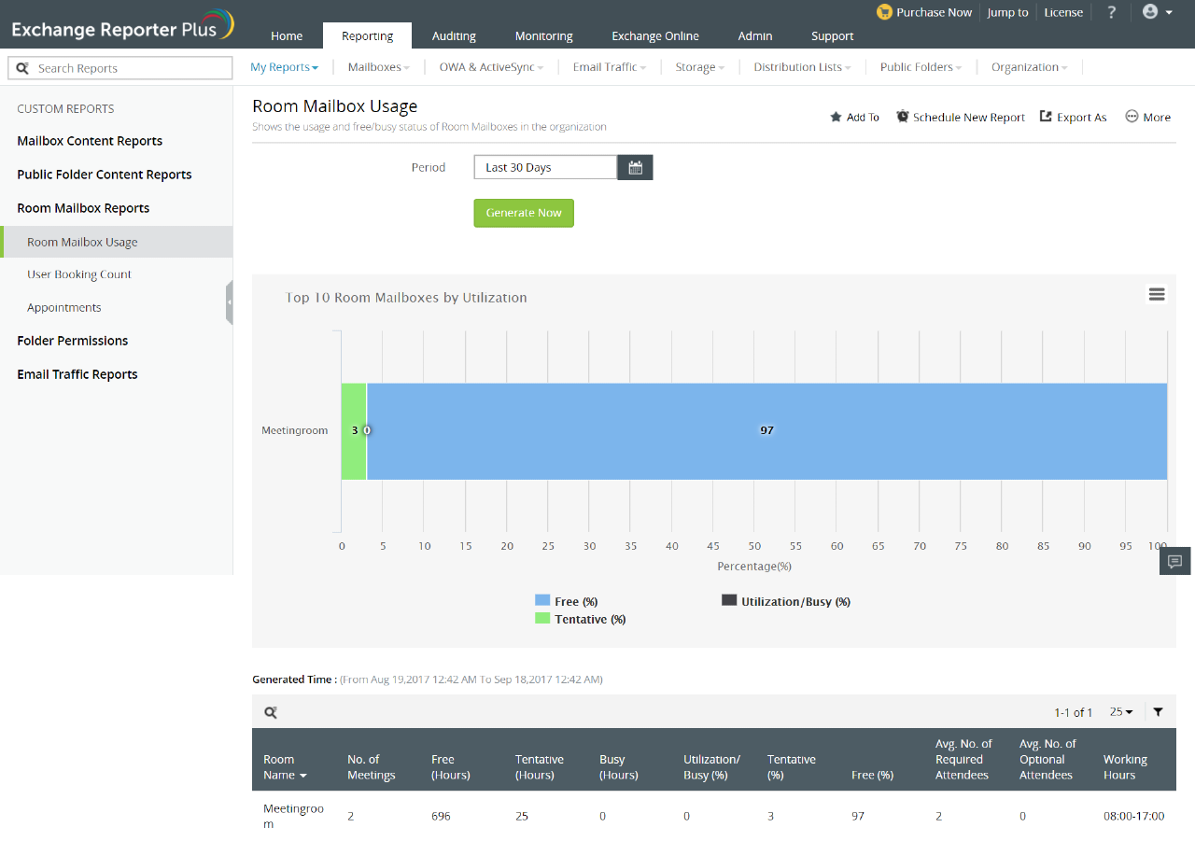Expand the My Reports dropdown

tap(284, 67)
